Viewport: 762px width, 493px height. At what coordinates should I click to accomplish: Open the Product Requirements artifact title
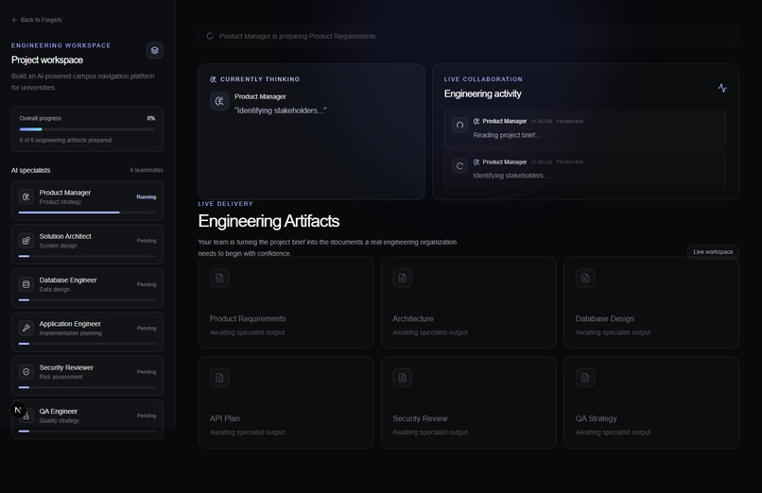pyautogui.click(x=248, y=319)
